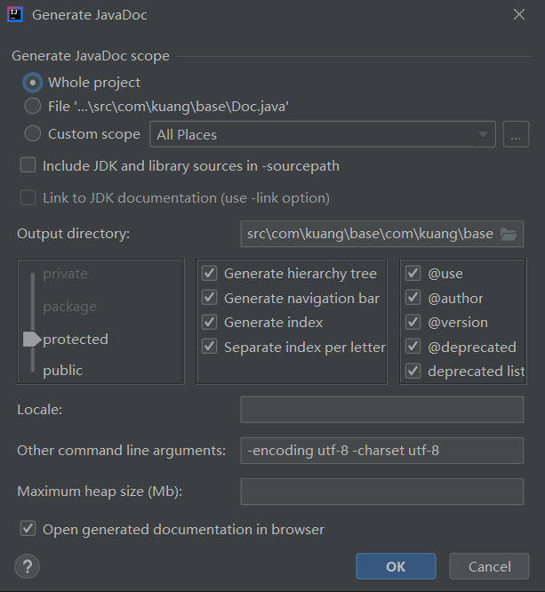Screen dimensions: 545x592
Task: Open the output directory folder browser icon
Action: (509, 234)
